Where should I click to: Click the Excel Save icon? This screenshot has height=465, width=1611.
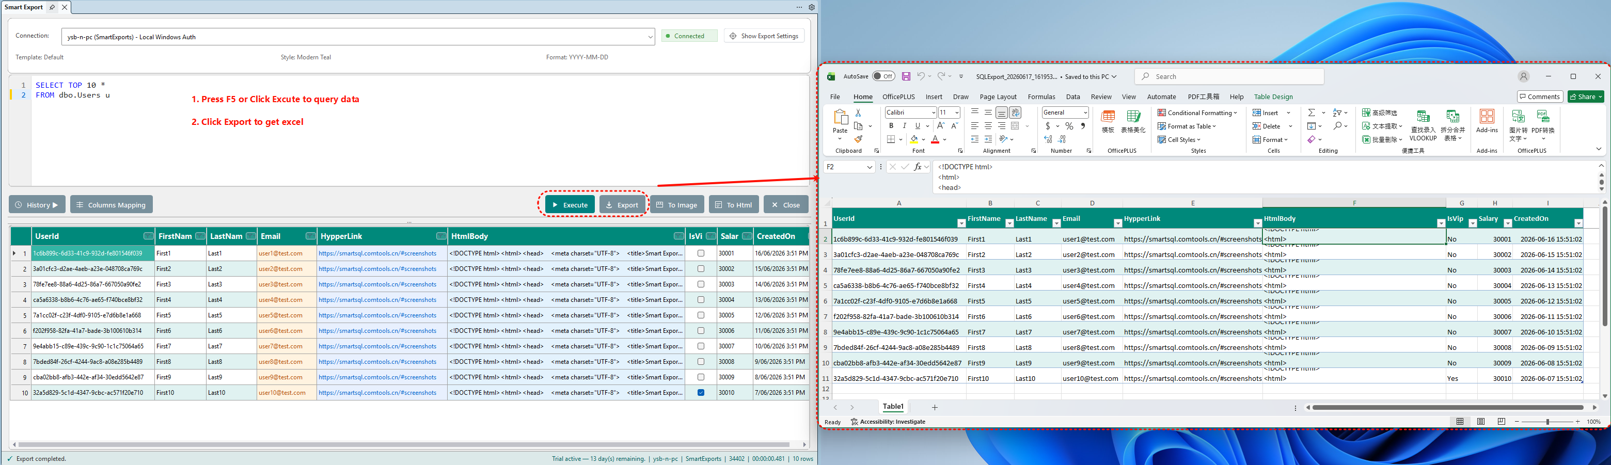pos(906,76)
